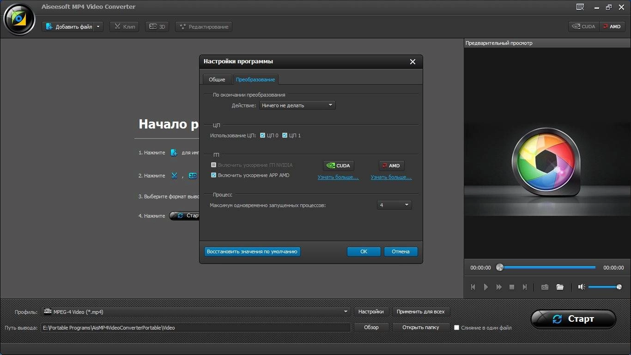Click the AMD button in the dialog
Viewport: 631px width, 355px height.
coord(392,165)
